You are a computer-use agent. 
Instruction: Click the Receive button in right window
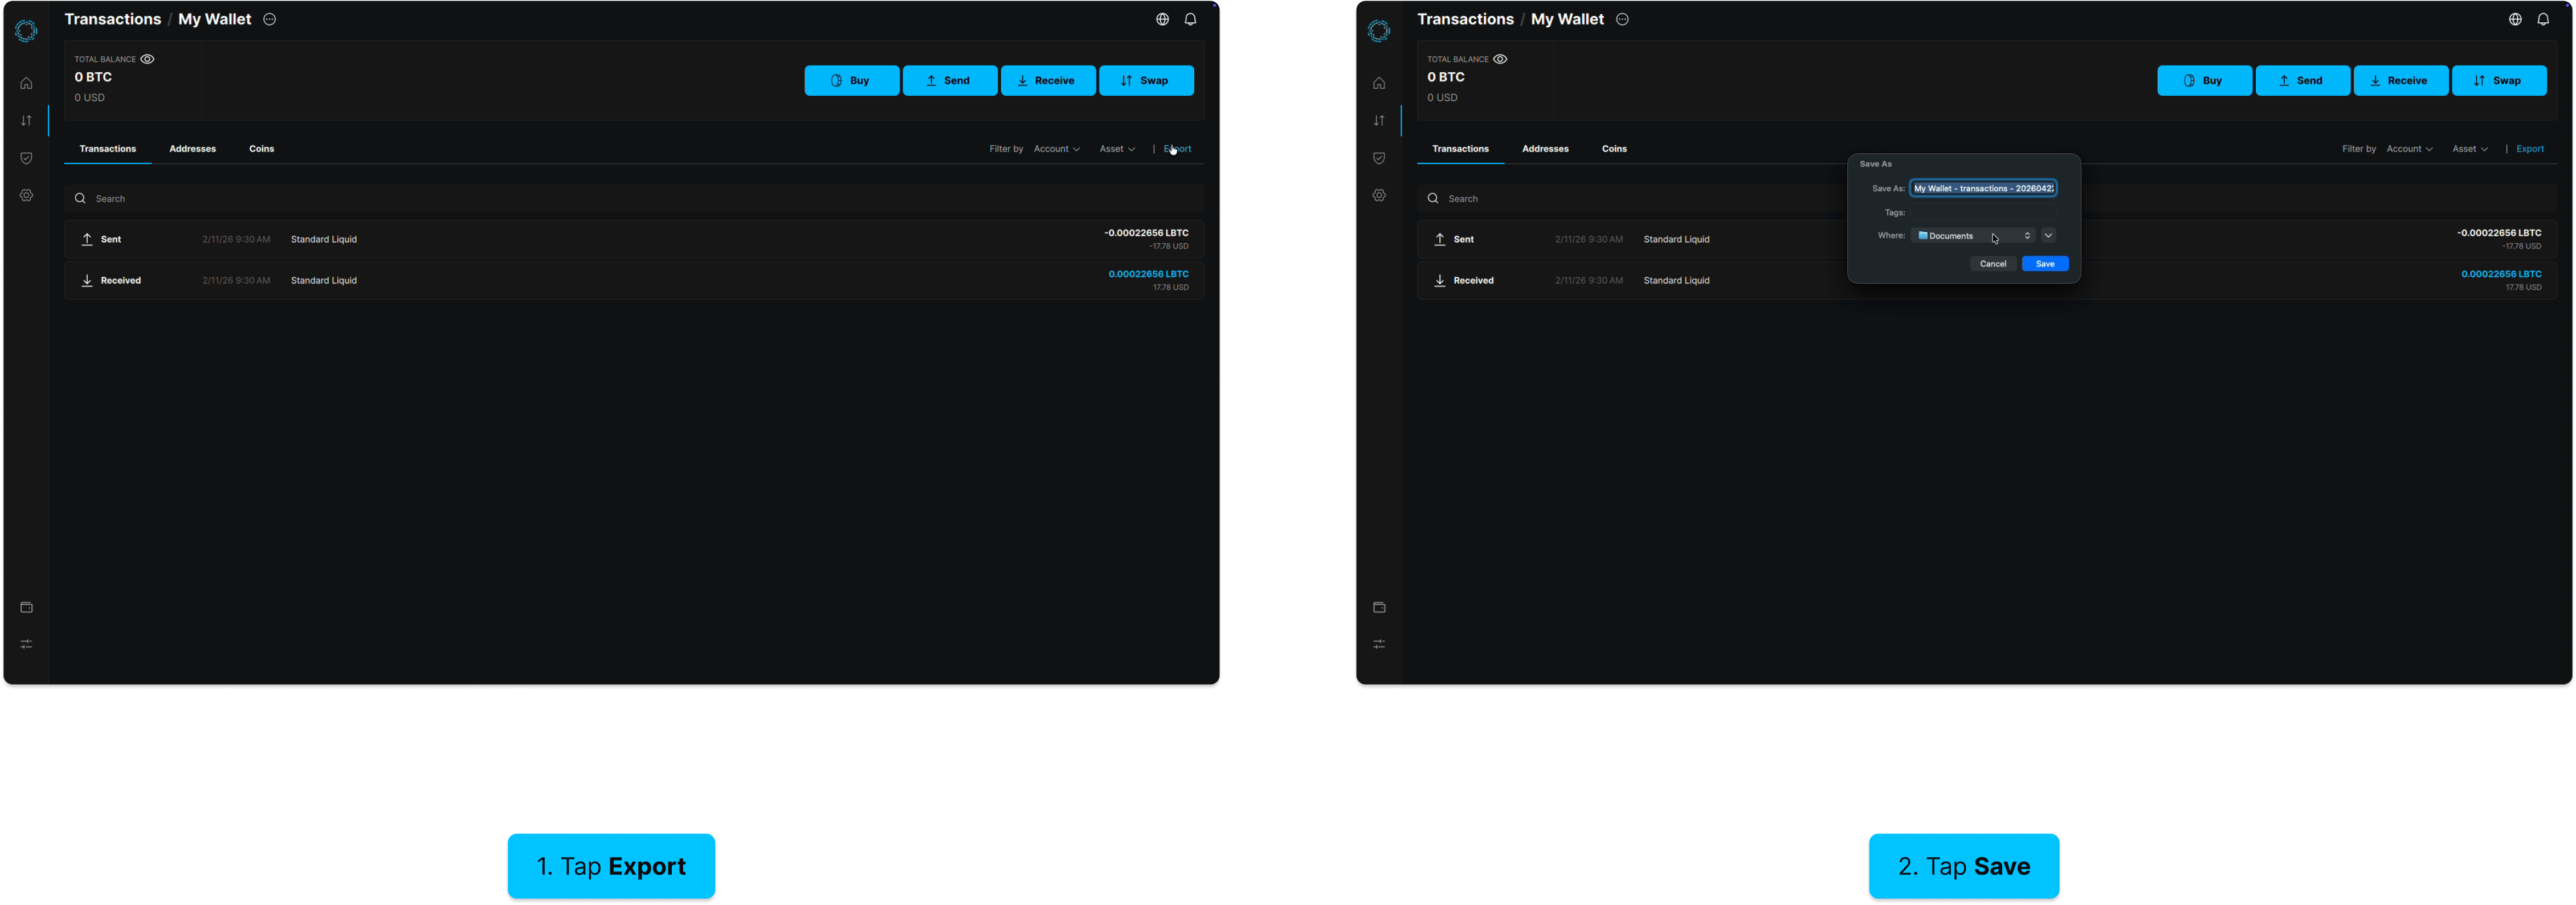2401,80
